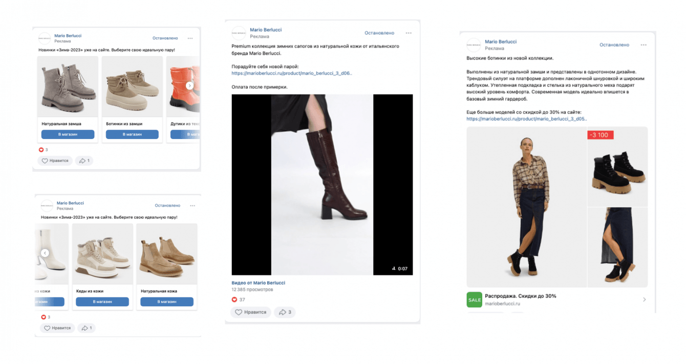The height and width of the screenshot is (364, 686).
Task: Click Mario Berlucci name in sale ad header
Action: pos(501,41)
